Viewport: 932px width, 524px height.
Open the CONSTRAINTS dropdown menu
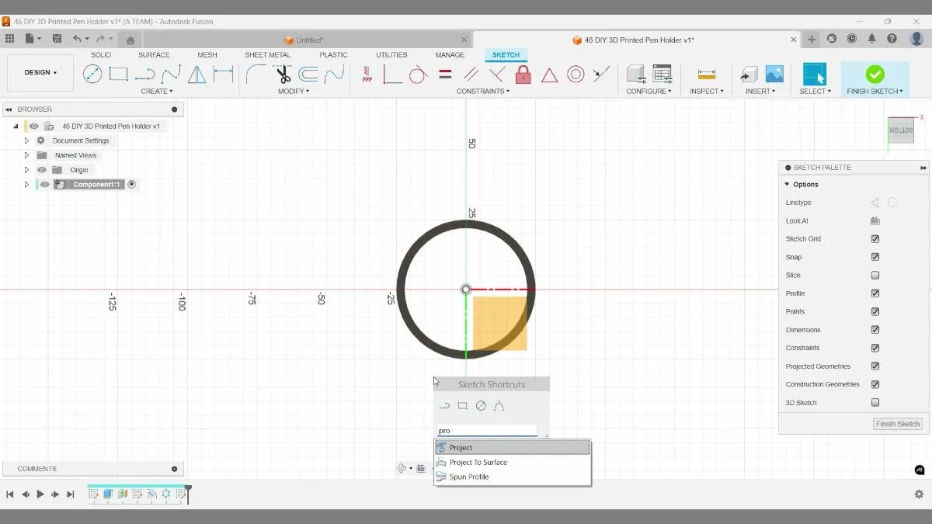point(482,91)
